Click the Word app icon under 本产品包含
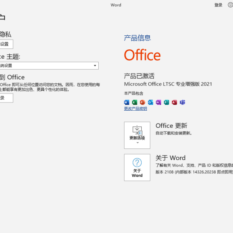Viewport: 233px width, 233px height. [127, 103]
